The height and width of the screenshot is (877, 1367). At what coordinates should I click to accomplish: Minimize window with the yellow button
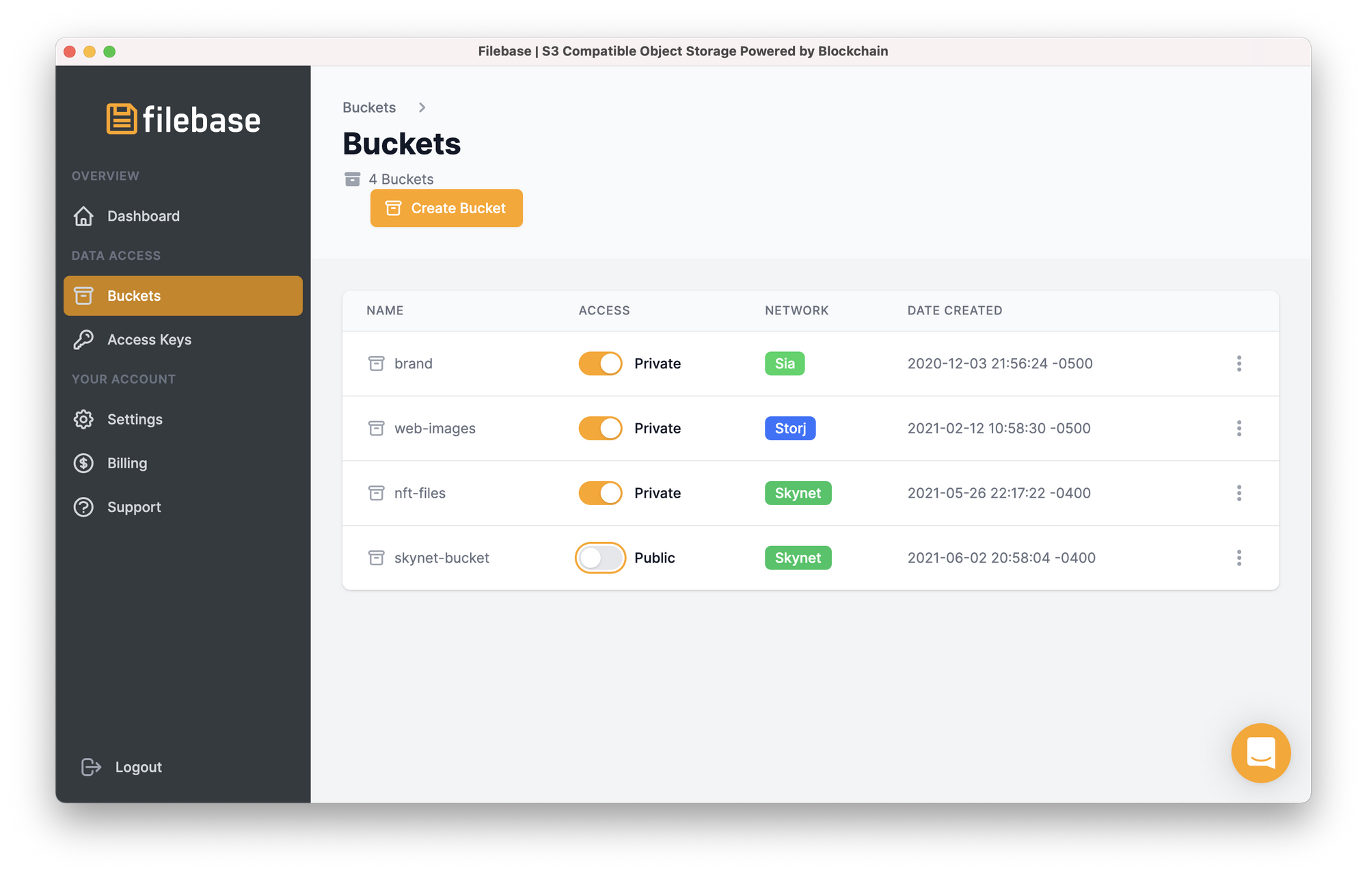tap(90, 51)
